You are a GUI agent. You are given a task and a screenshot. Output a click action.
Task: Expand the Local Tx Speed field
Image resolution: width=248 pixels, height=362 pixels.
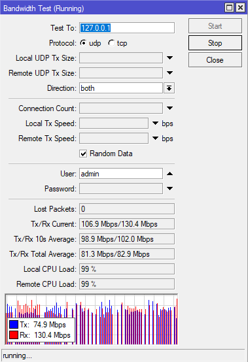coord(155,123)
